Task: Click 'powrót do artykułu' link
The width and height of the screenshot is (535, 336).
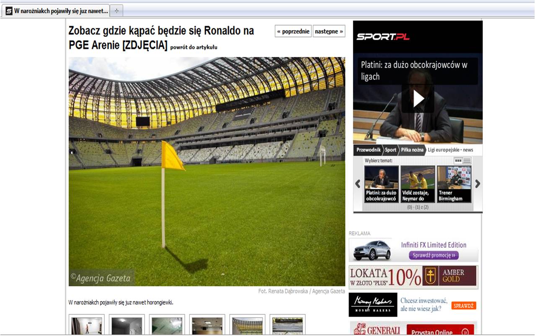Action: (194, 47)
